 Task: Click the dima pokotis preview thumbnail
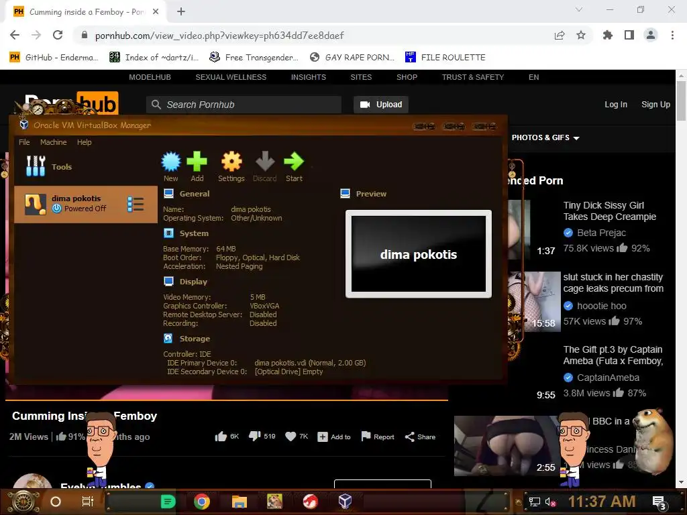pyautogui.click(x=419, y=254)
